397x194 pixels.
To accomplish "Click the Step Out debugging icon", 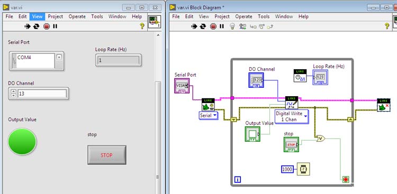I will [x=270, y=26].
